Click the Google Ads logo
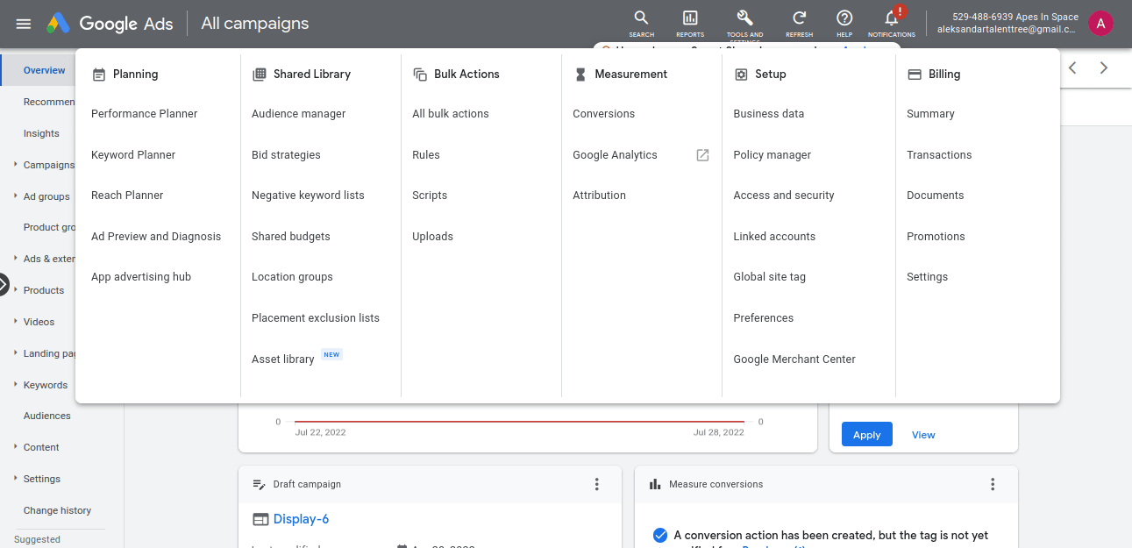 point(110,24)
